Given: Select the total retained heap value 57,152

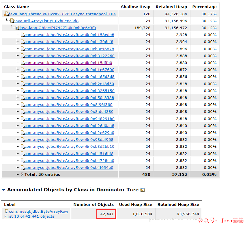Looking at the screenshot, I should click(179, 174).
